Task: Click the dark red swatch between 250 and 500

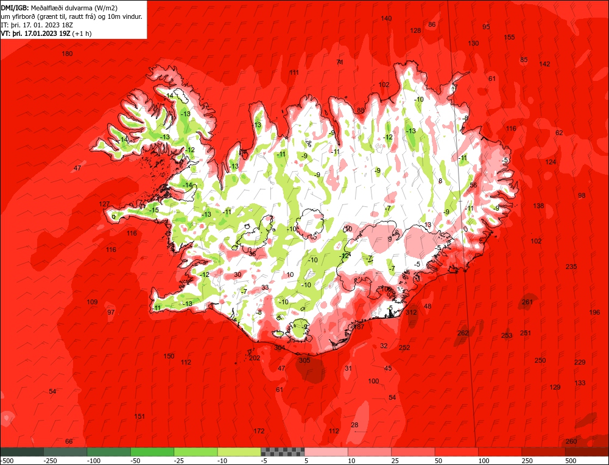Action: [544, 452]
